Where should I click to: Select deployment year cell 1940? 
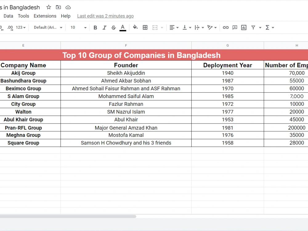point(228,73)
